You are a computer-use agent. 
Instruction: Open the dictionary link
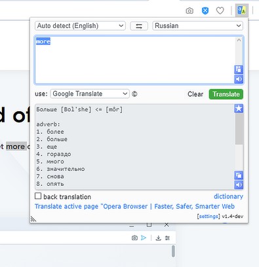click(228, 196)
